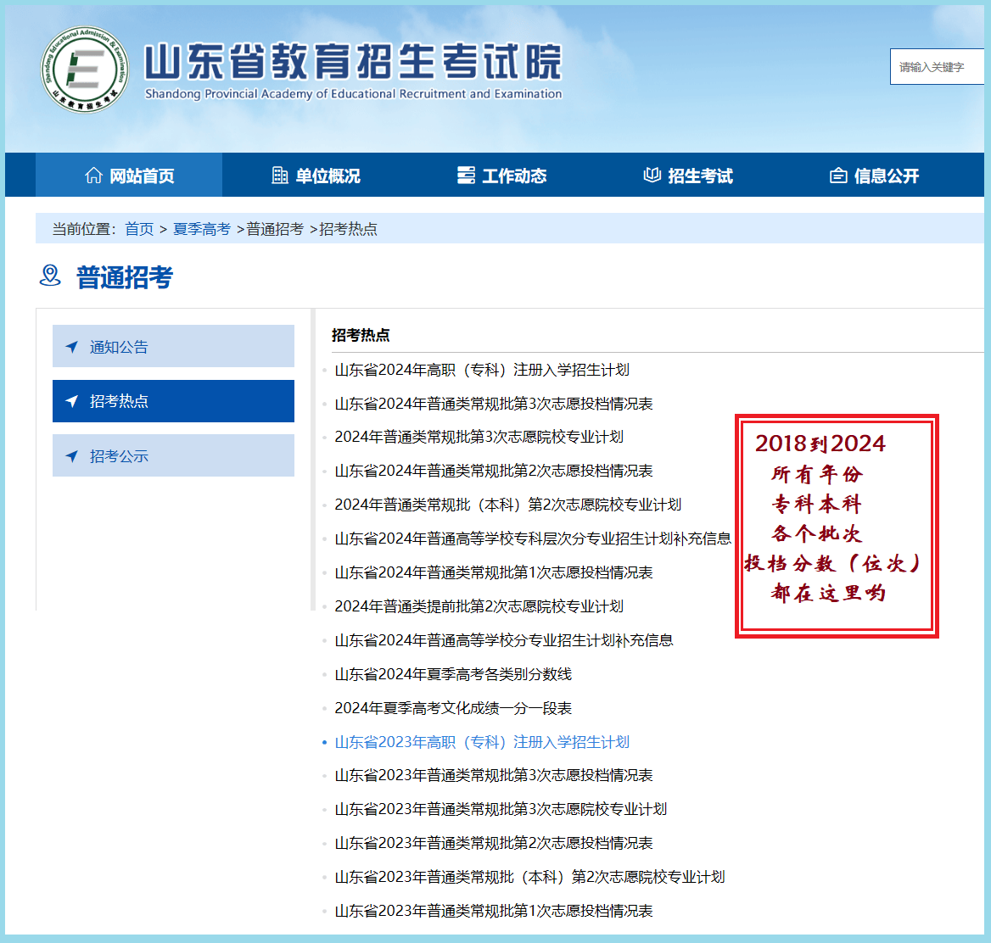Click the building icon beside 单位概况
The image size is (991, 943).
(x=279, y=176)
